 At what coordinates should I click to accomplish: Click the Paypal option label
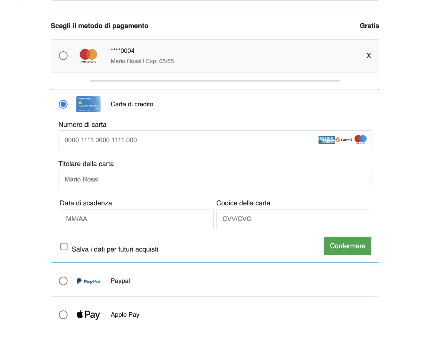point(120,281)
